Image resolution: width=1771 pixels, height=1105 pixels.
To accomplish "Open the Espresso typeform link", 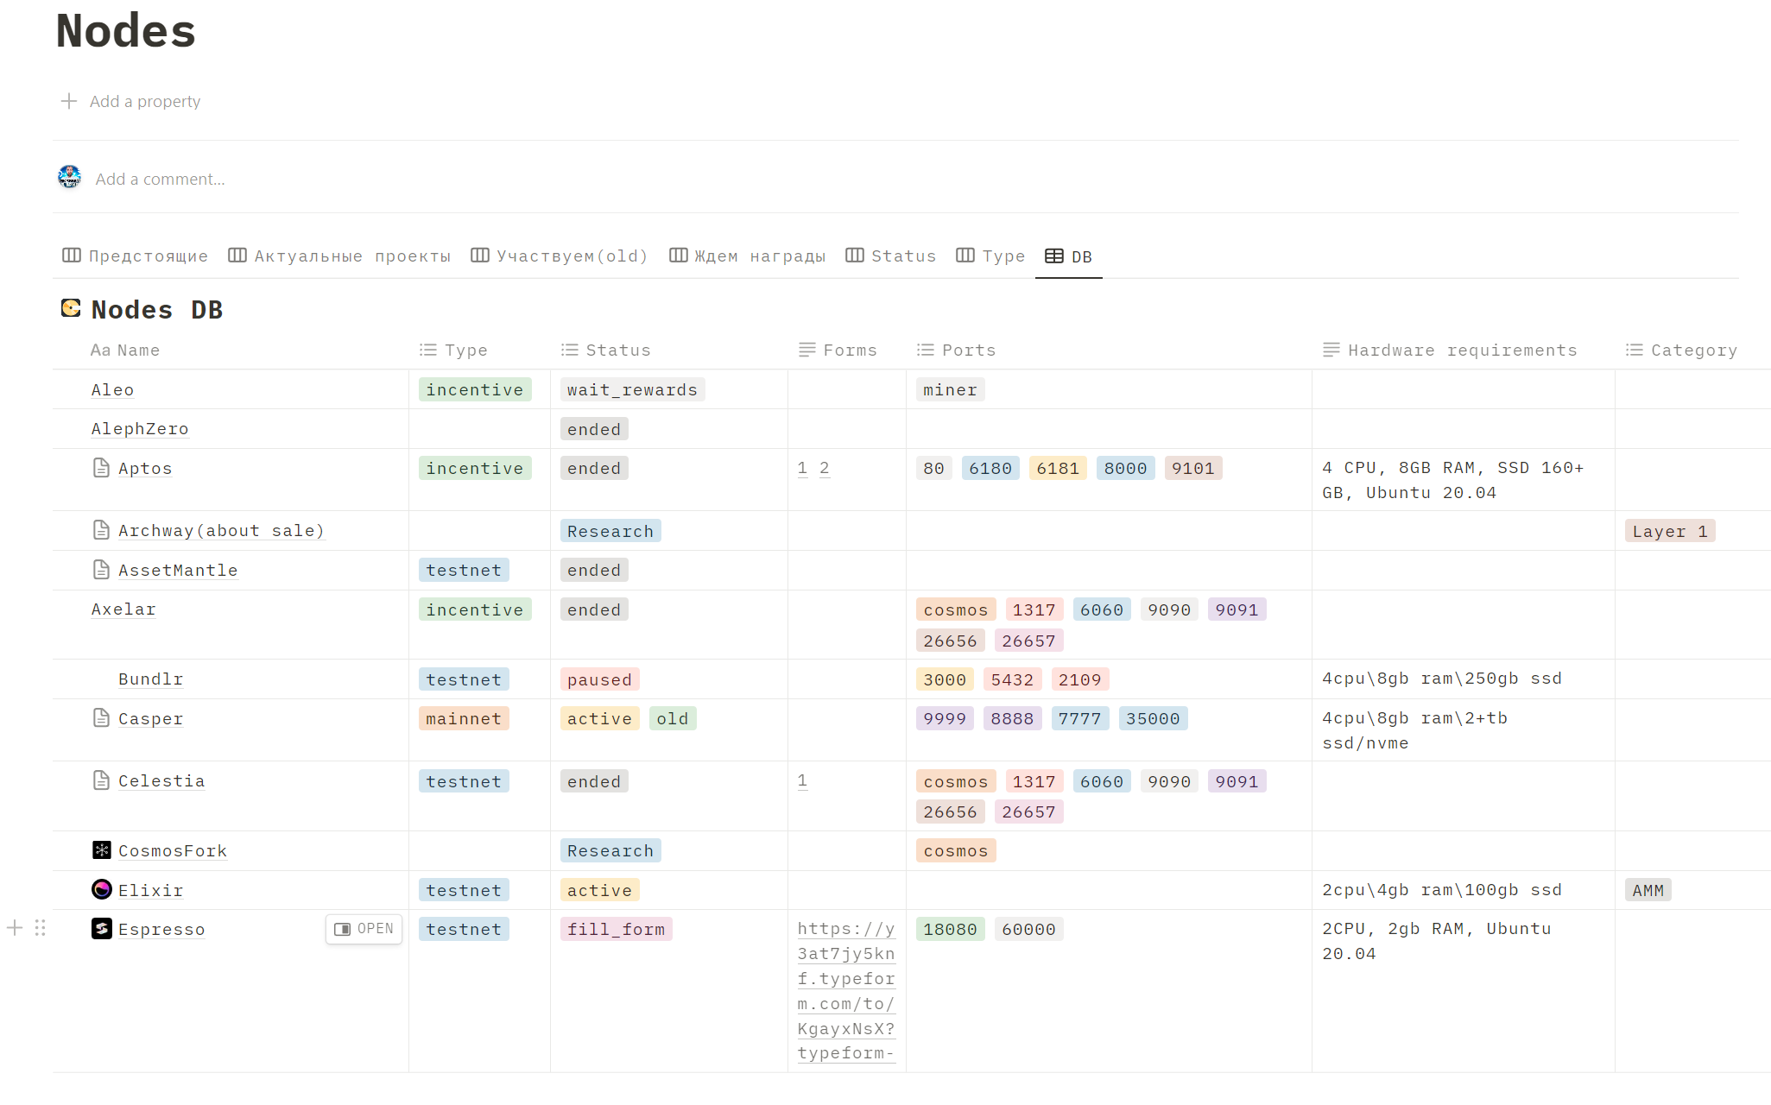I will [845, 990].
